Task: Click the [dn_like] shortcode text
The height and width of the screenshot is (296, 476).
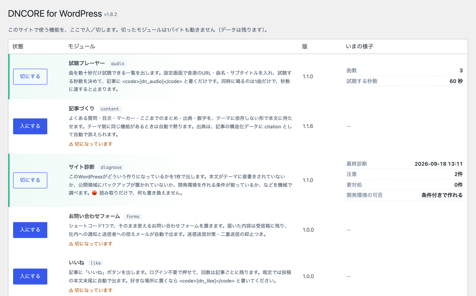Action: pos(206,281)
